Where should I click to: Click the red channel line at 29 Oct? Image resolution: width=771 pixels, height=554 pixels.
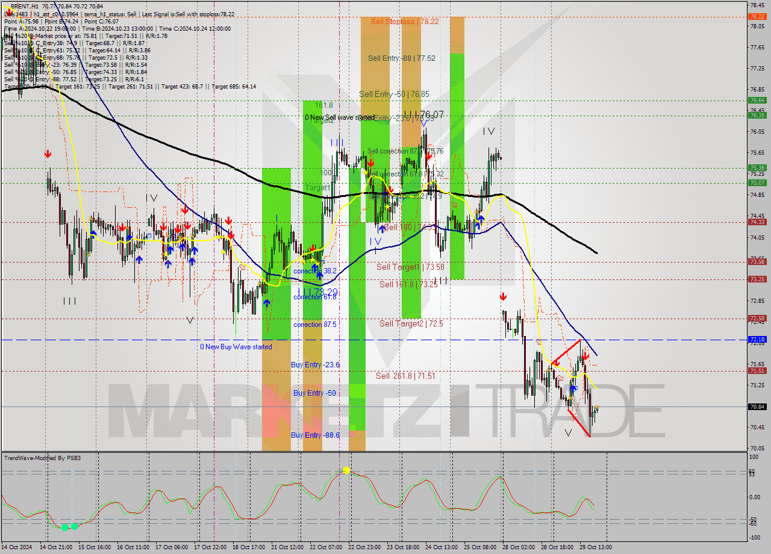pyautogui.click(x=578, y=423)
